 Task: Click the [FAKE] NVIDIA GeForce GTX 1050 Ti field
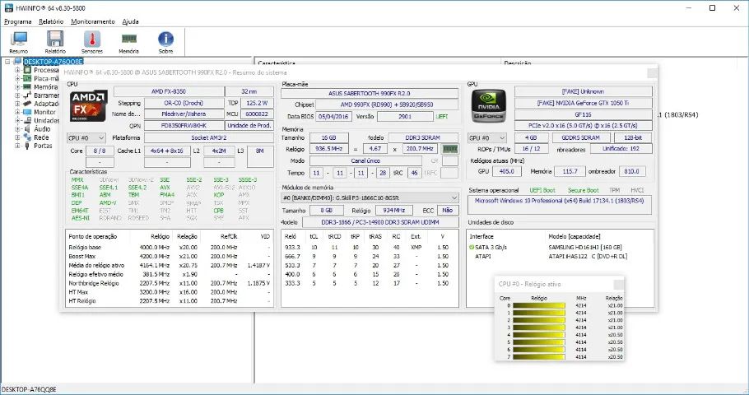point(584,103)
